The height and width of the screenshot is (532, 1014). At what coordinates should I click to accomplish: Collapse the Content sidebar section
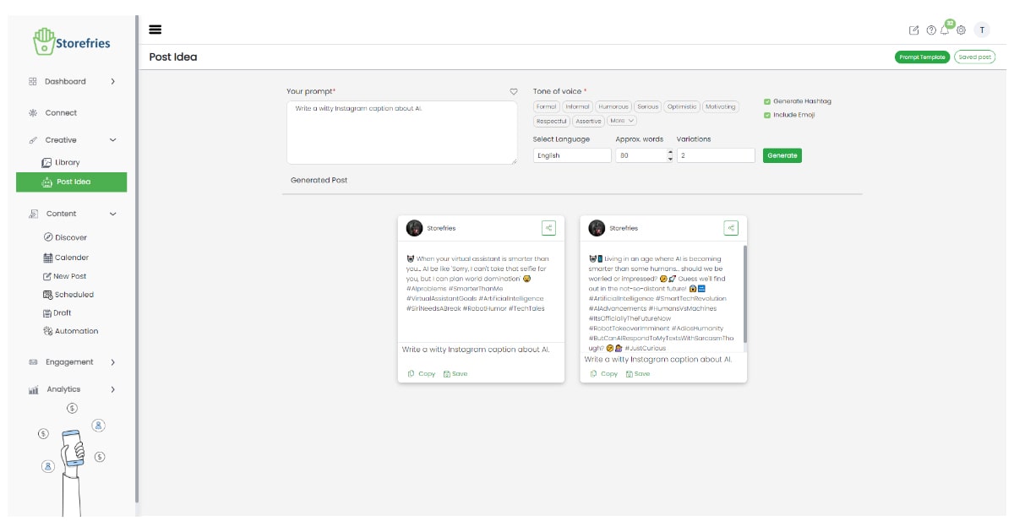(113, 214)
